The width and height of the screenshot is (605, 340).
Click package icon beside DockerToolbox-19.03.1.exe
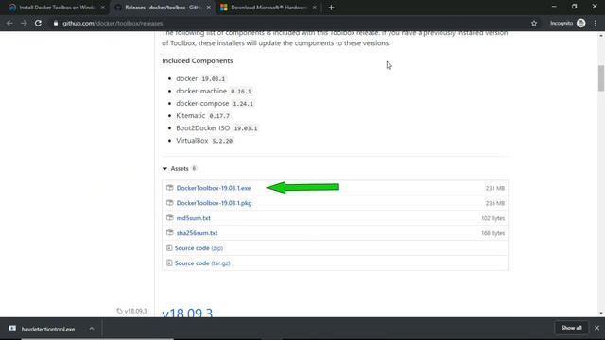point(170,188)
